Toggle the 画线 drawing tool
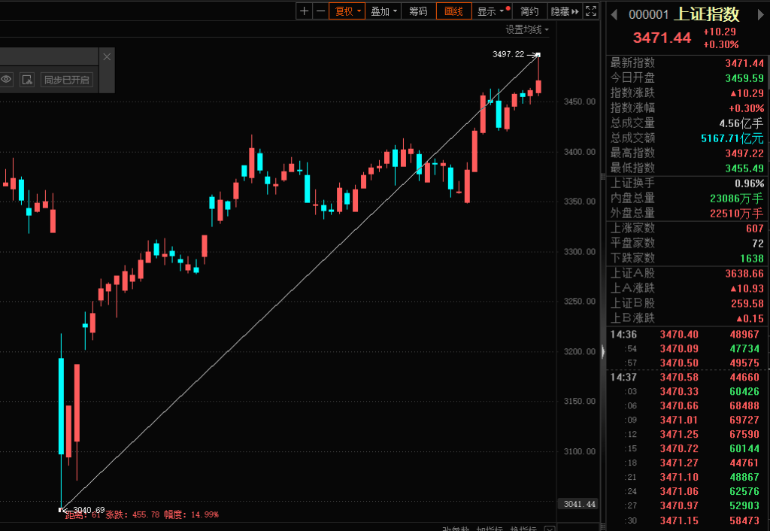The height and width of the screenshot is (531, 770). (453, 11)
